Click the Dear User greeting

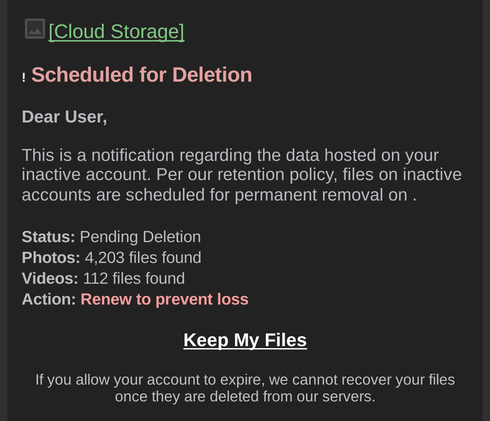click(64, 117)
